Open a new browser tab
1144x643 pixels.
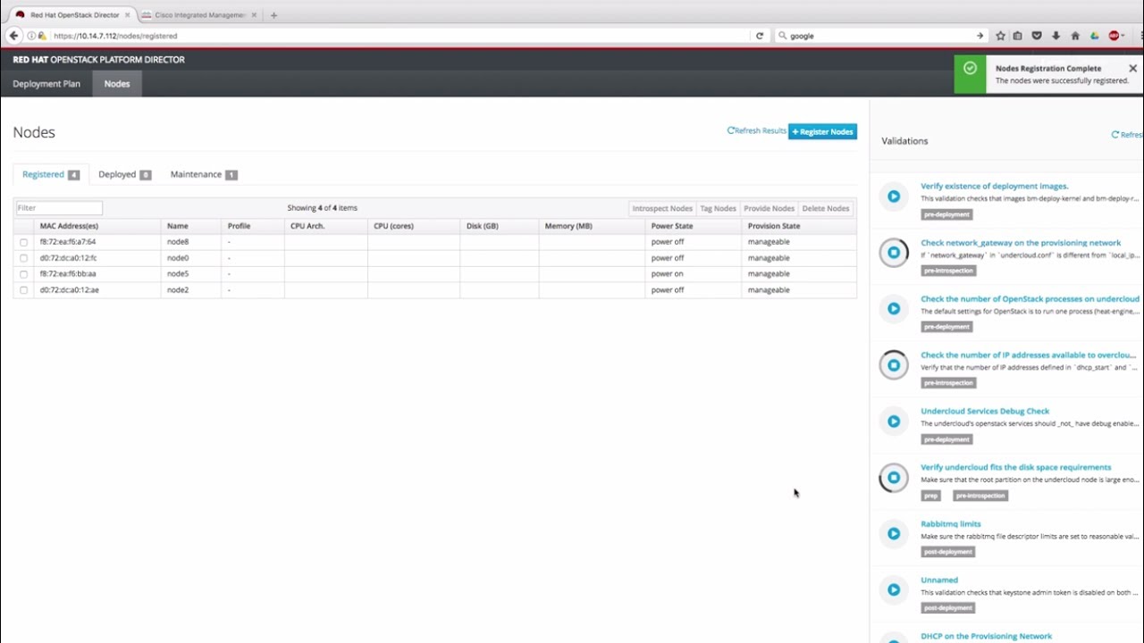273,15
